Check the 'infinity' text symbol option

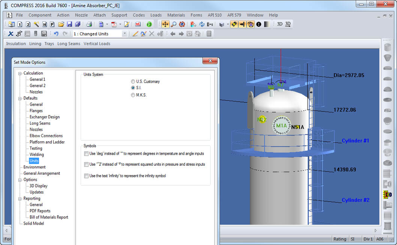(86, 176)
